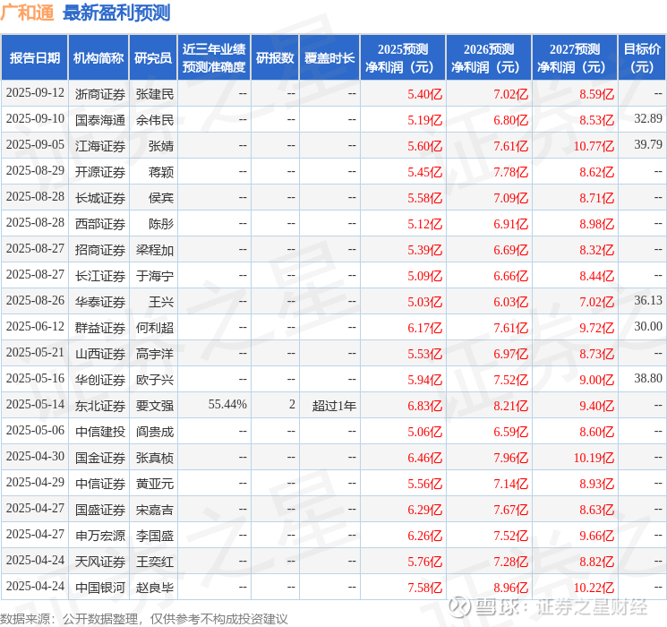Select the 2027预测净利润 column header
667x627 pixels.
click(575, 58)
